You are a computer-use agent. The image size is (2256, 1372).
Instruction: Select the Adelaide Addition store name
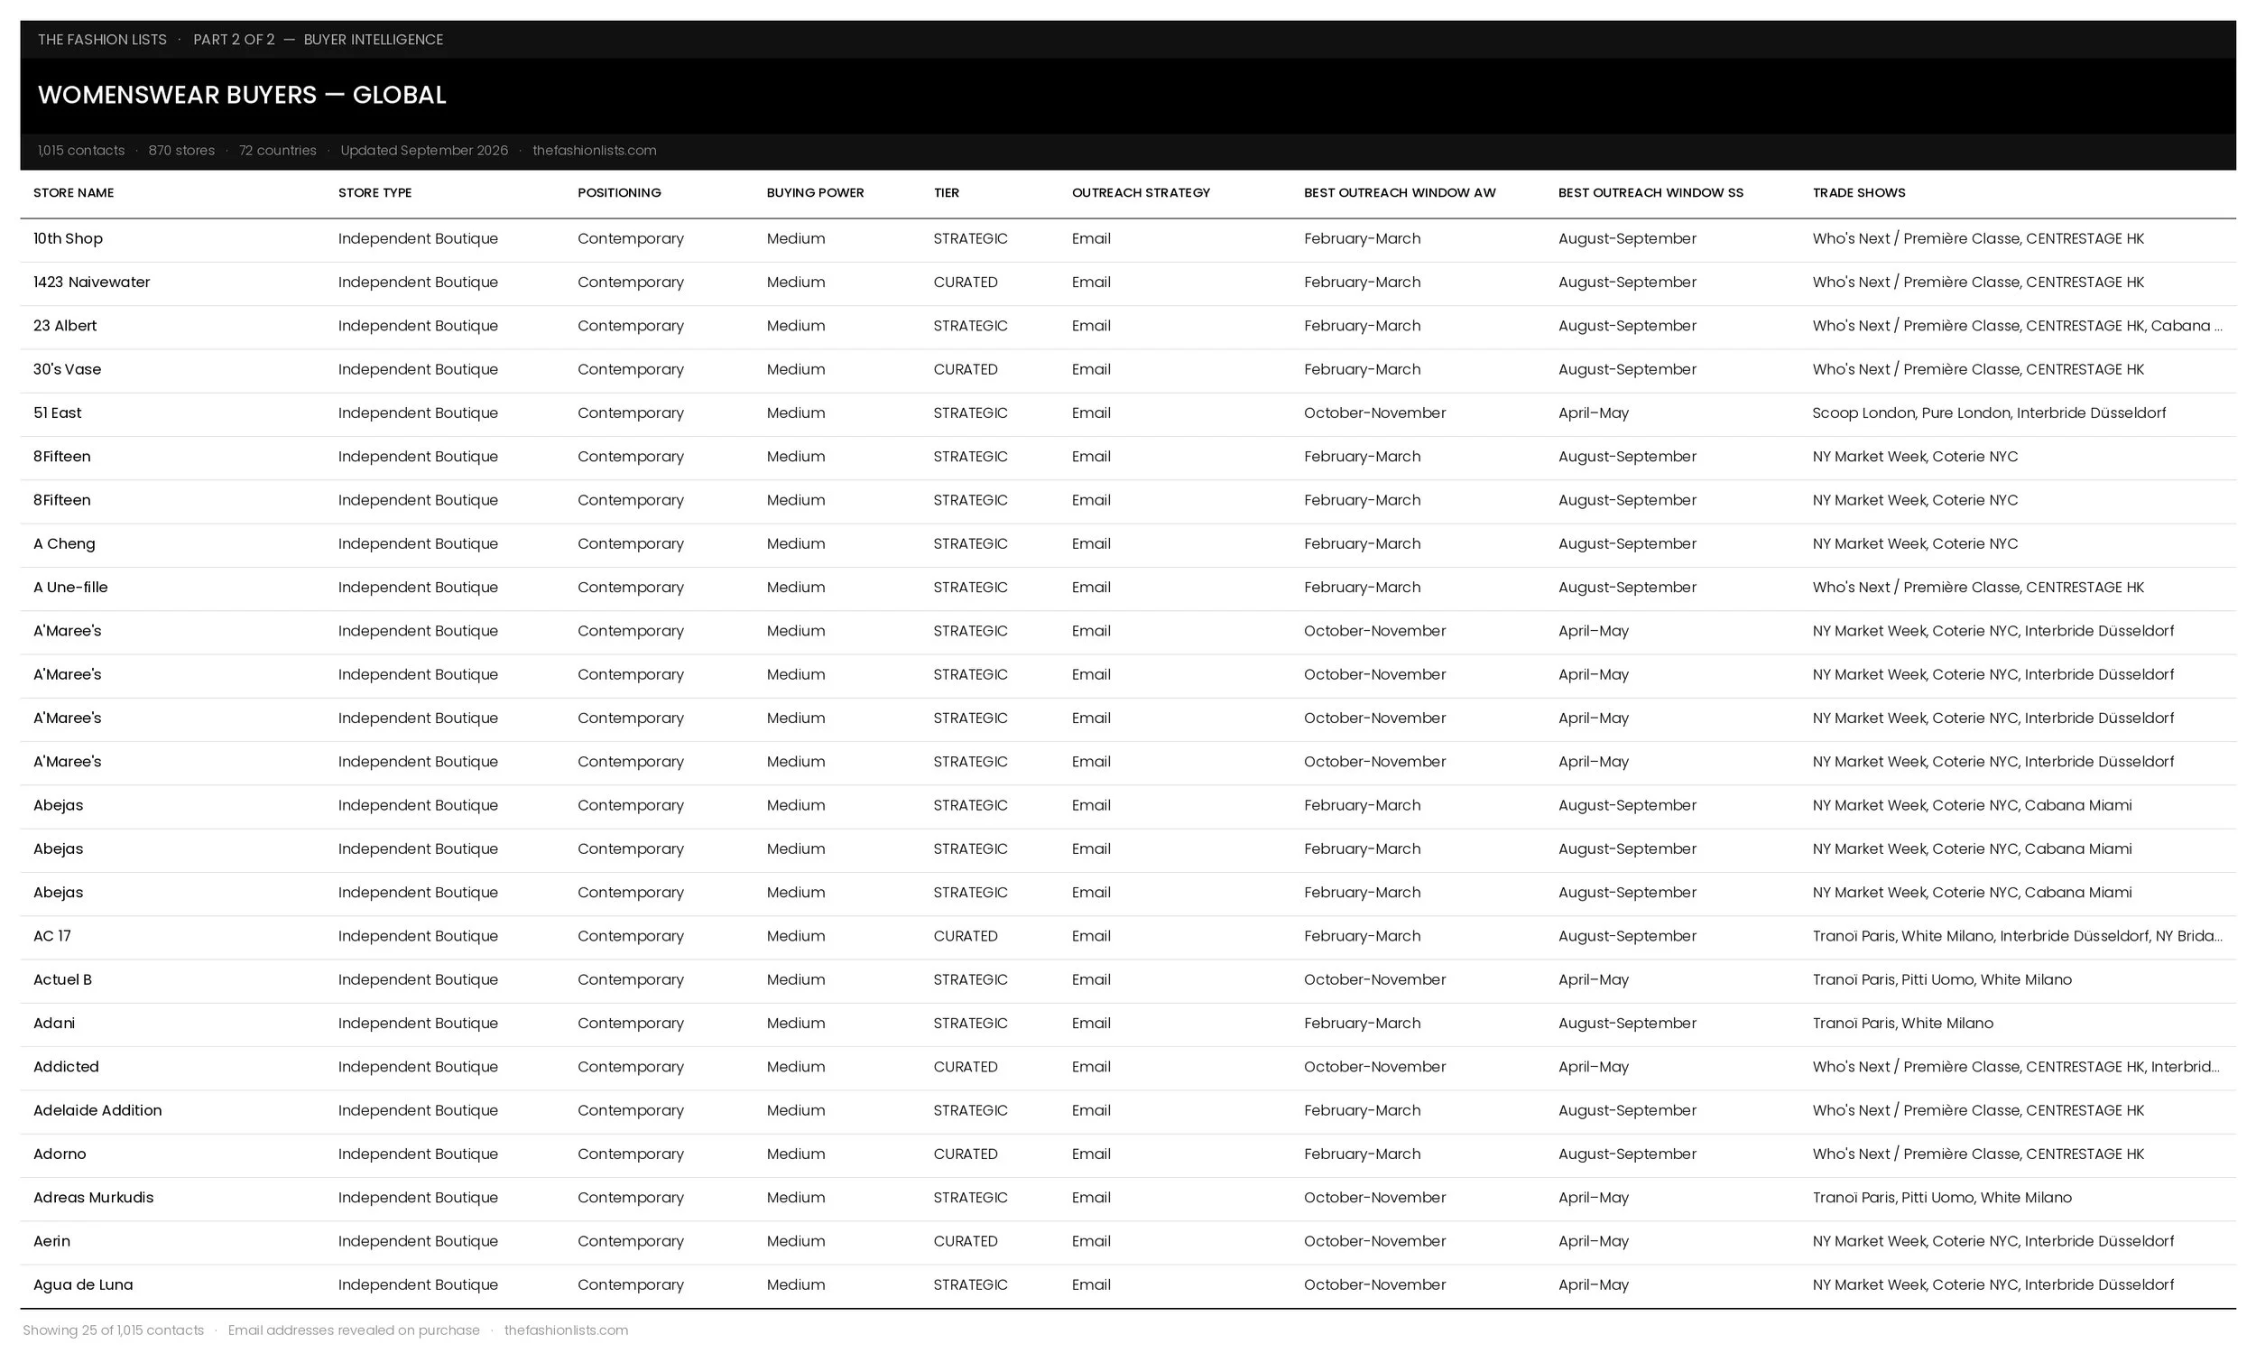pyautogui.click(x=97, y=1110)
